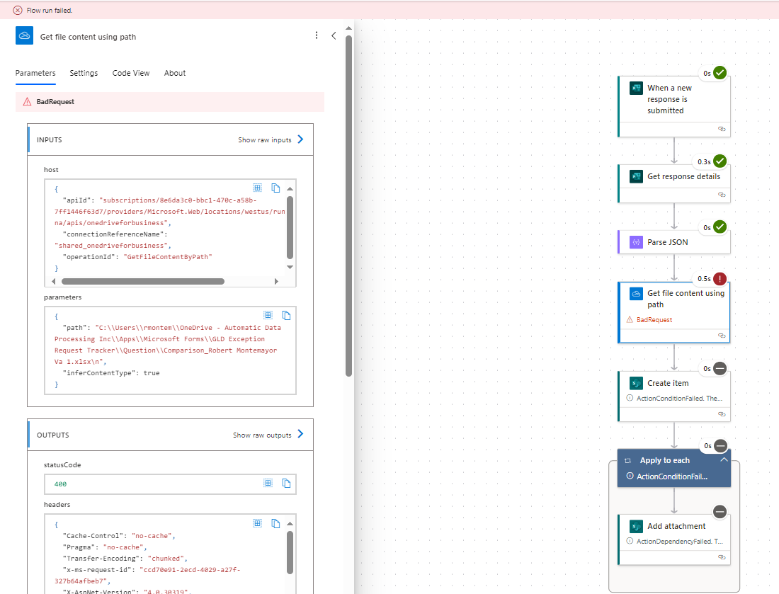The image size is (779, 594).
Task: Open the more commands ellipsis menu
Action: 317,35
